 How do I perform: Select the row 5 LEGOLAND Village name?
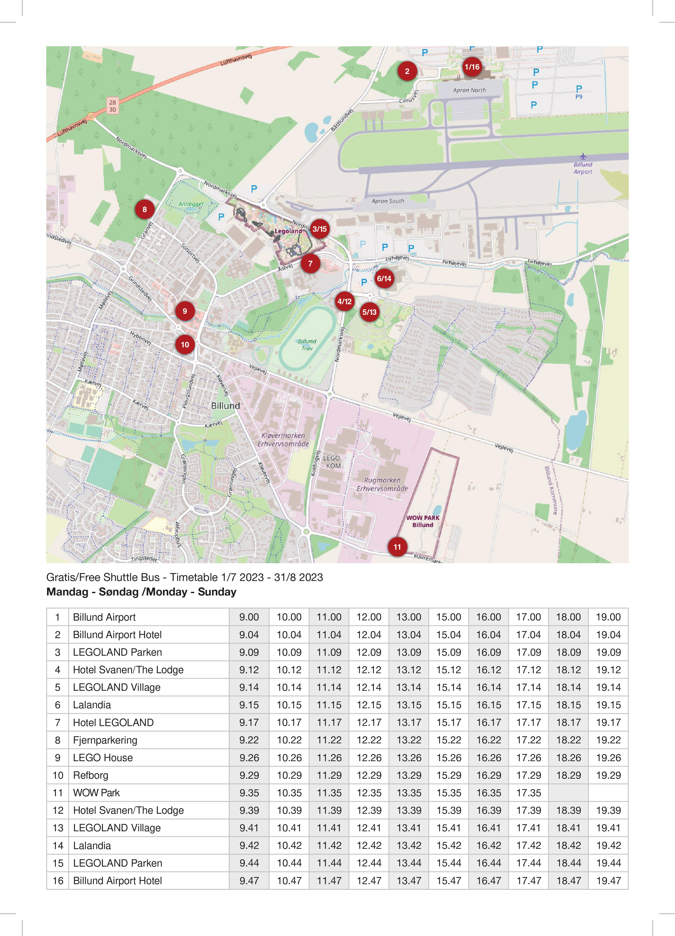(117, 687)
